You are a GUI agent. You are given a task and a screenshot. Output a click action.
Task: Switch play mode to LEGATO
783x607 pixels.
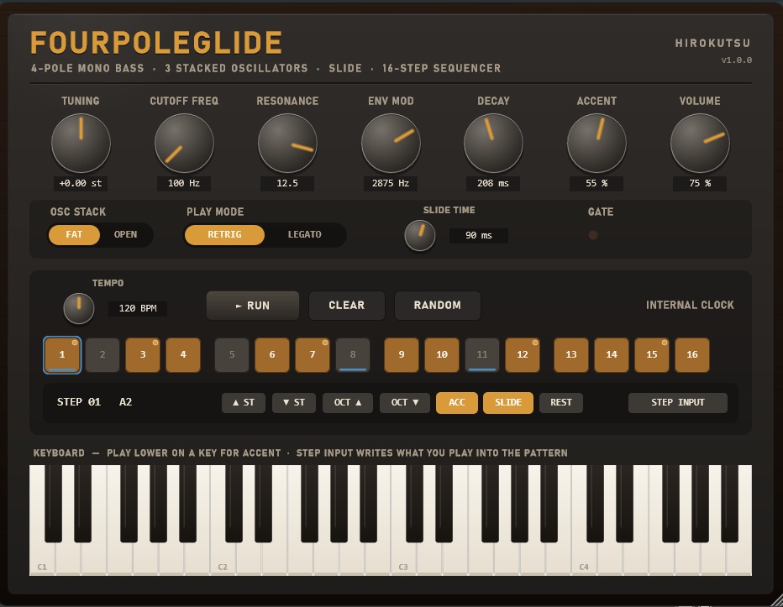[305, 234]
